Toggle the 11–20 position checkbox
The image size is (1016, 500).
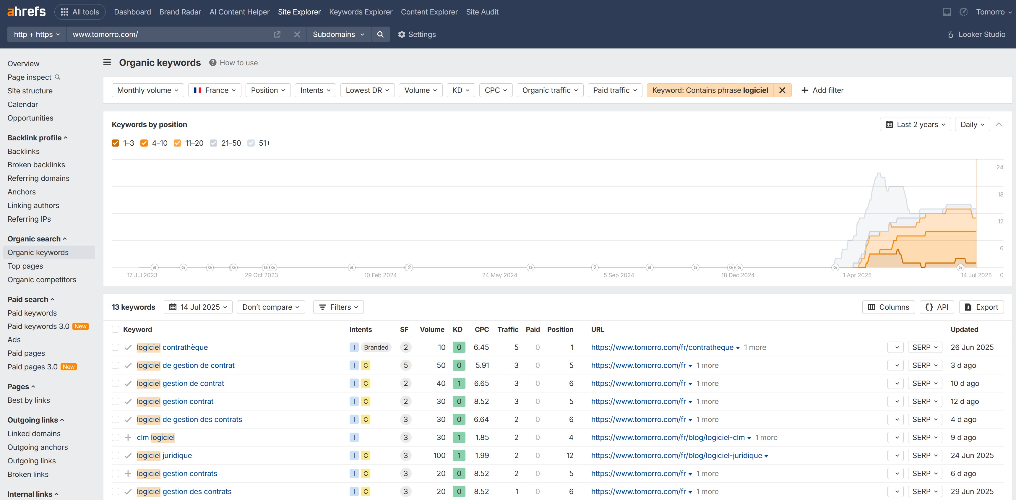coord(178,143)
